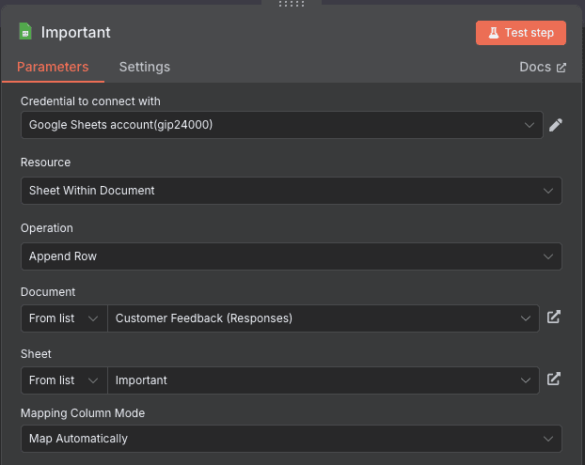Click the Operation field label

(47, 228)
